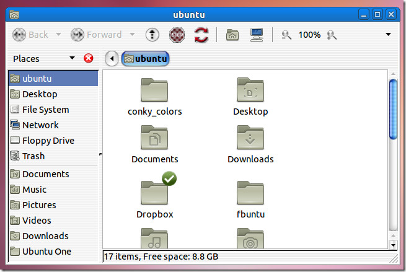Open Network in the sidebar
This screenshot has height=272, width=406.
(x=53, y=125)
